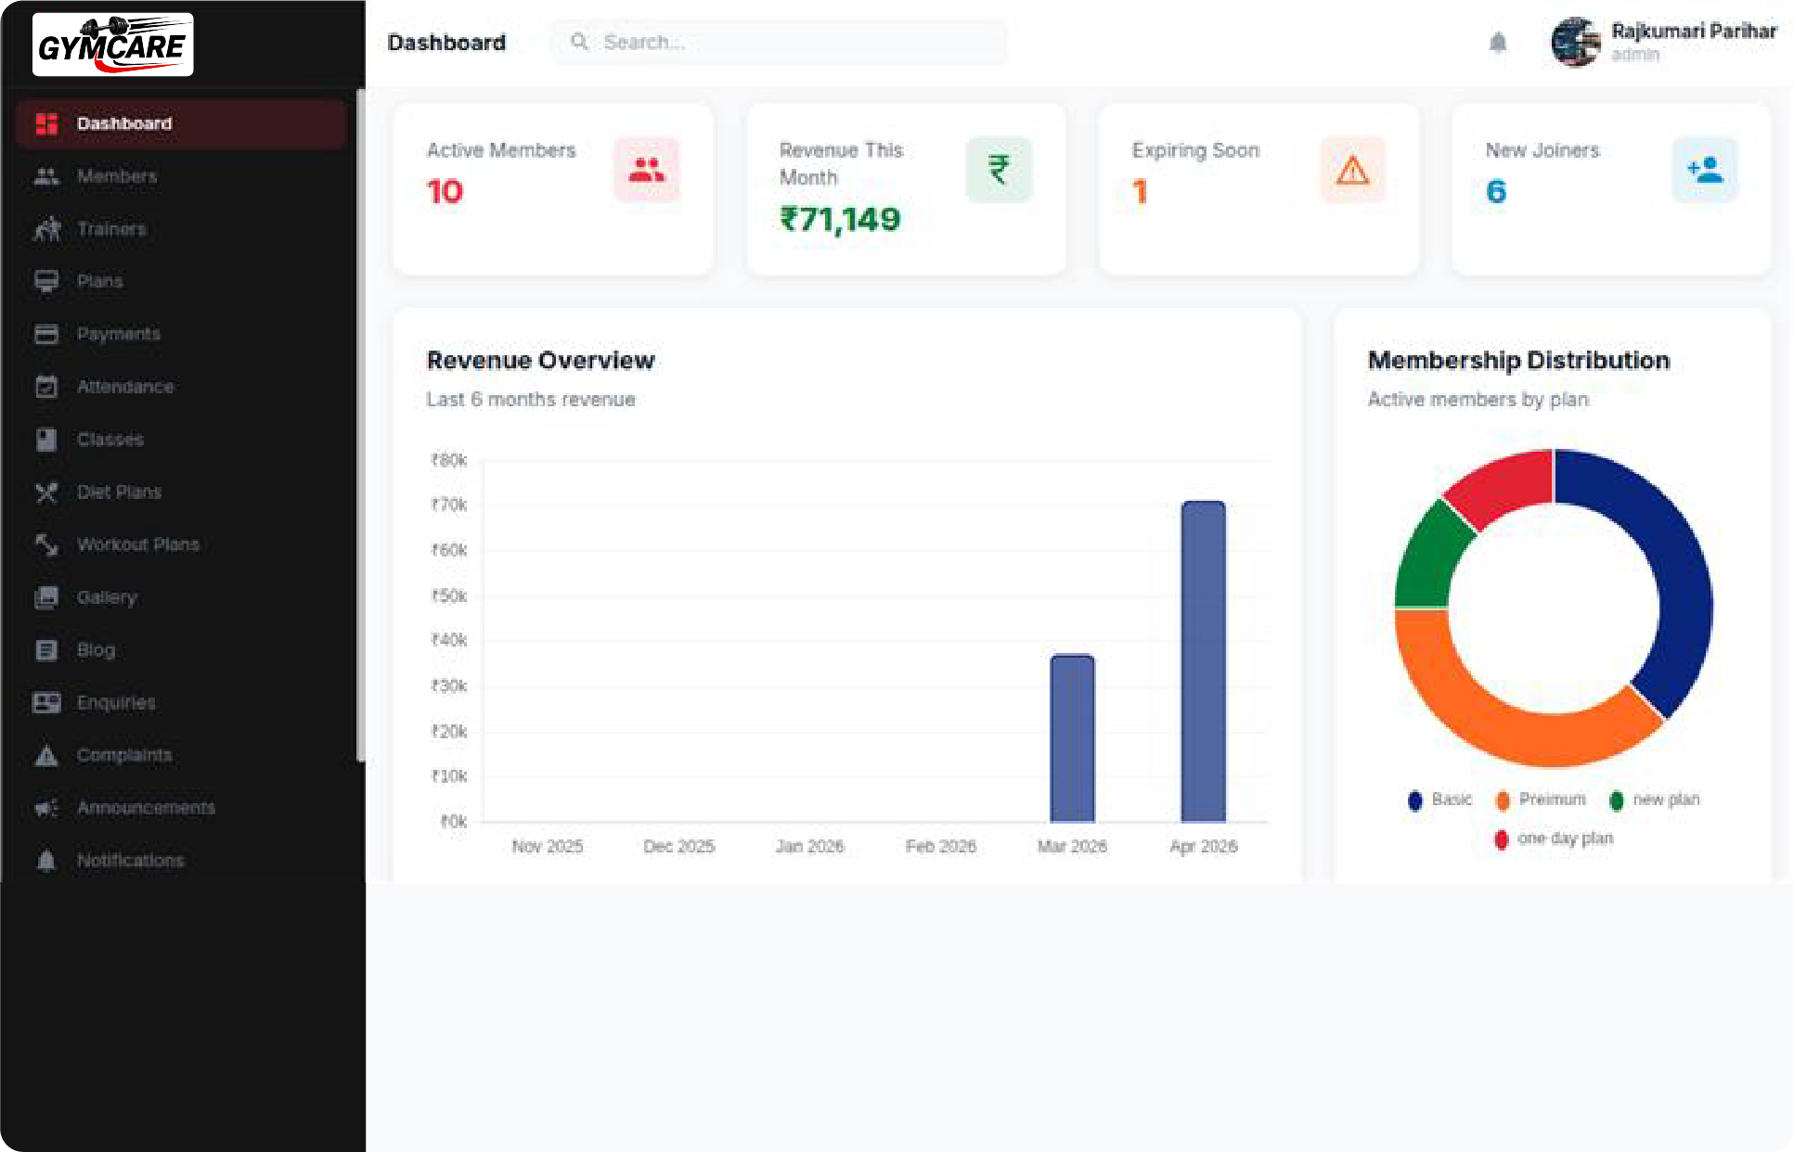Click inside the Search field

pos(780,42)
